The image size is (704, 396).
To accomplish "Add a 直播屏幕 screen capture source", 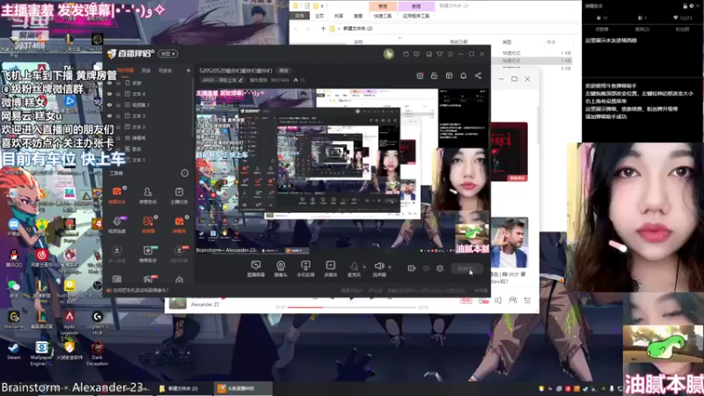I will click(x=255, y=268).
